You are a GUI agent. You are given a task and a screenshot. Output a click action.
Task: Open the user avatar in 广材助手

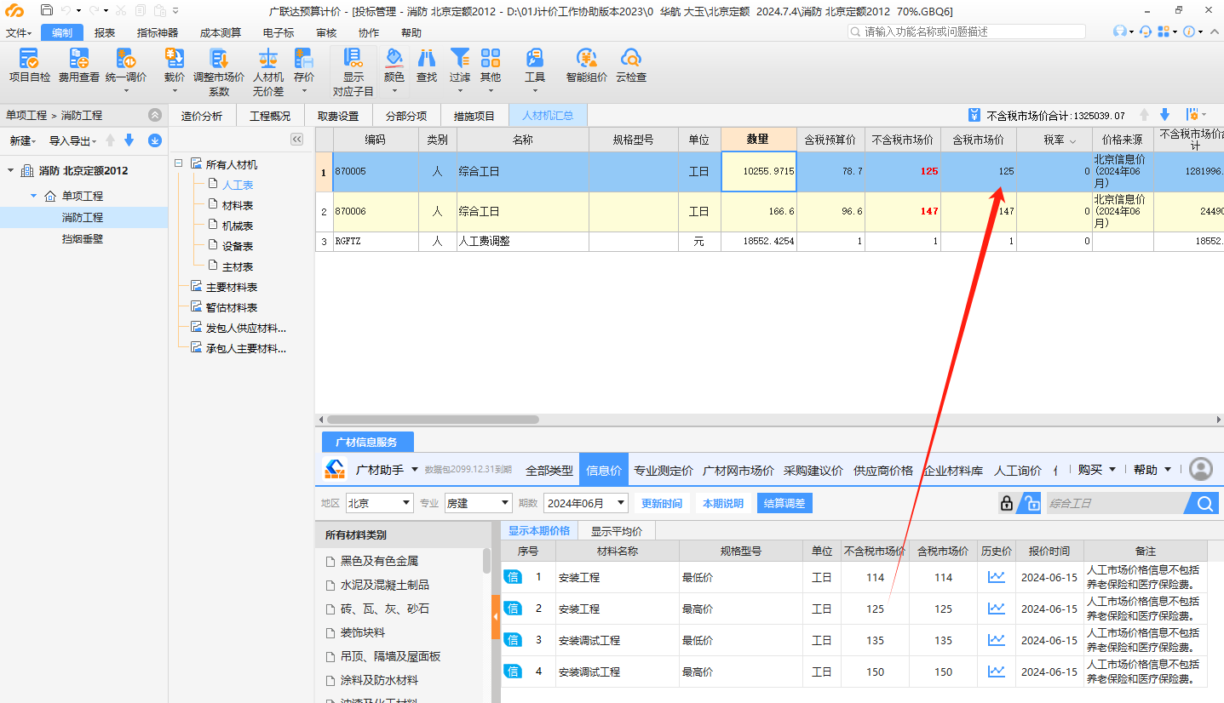point(1201,469)
